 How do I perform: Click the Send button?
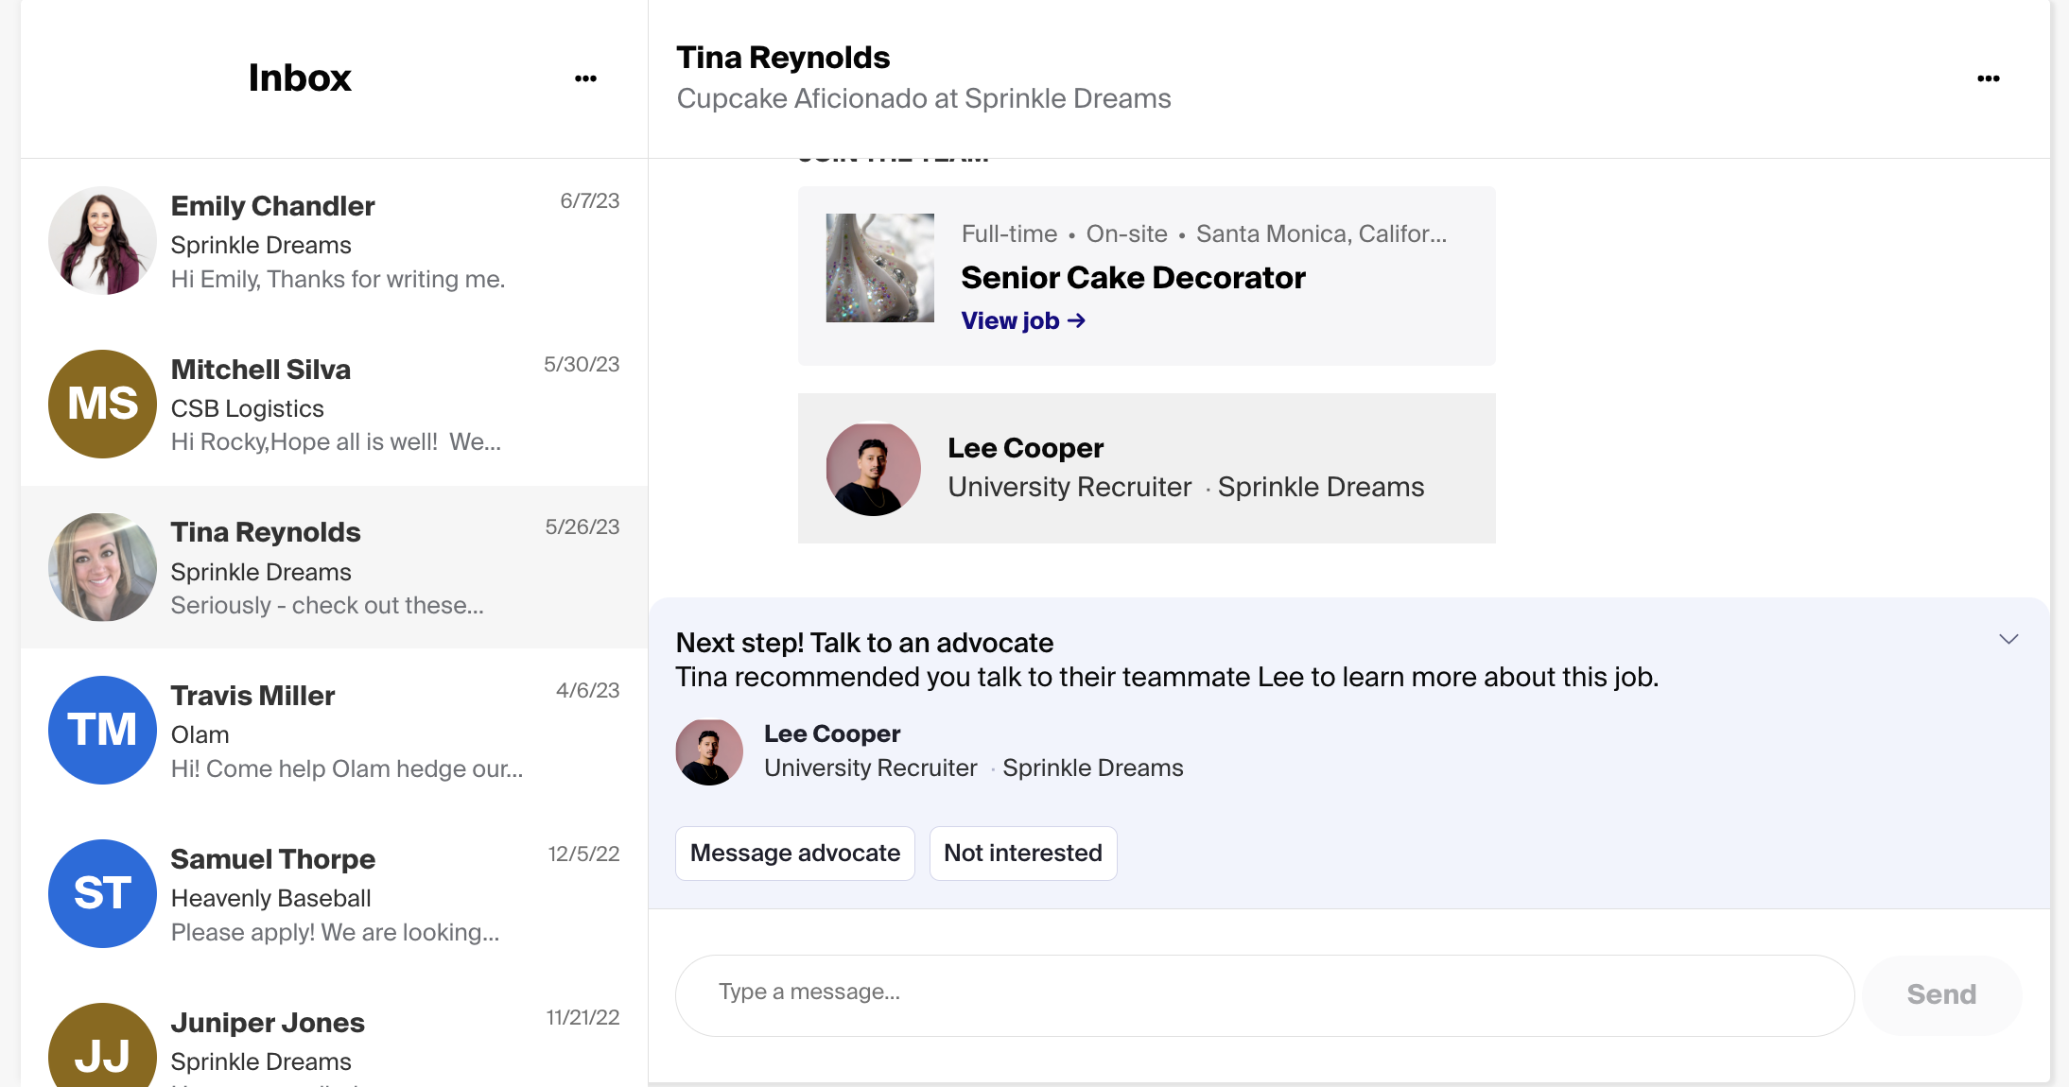[1940, 994]
